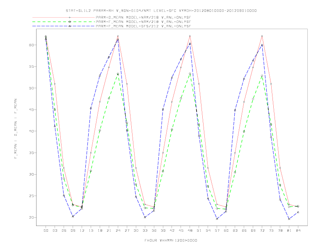This screenshot has height=251, width=325.
Task: Click forecast hour tick label 03
Action: 55,230
